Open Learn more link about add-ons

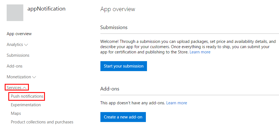pyautogui.click(x=177, y=103)
